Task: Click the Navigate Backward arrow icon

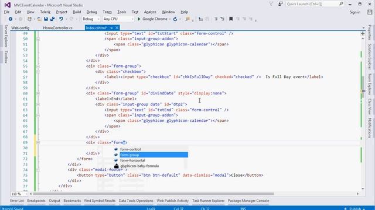Action: click(11, 19)
